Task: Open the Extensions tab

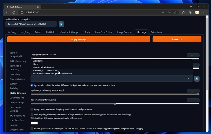Action: 156,32
